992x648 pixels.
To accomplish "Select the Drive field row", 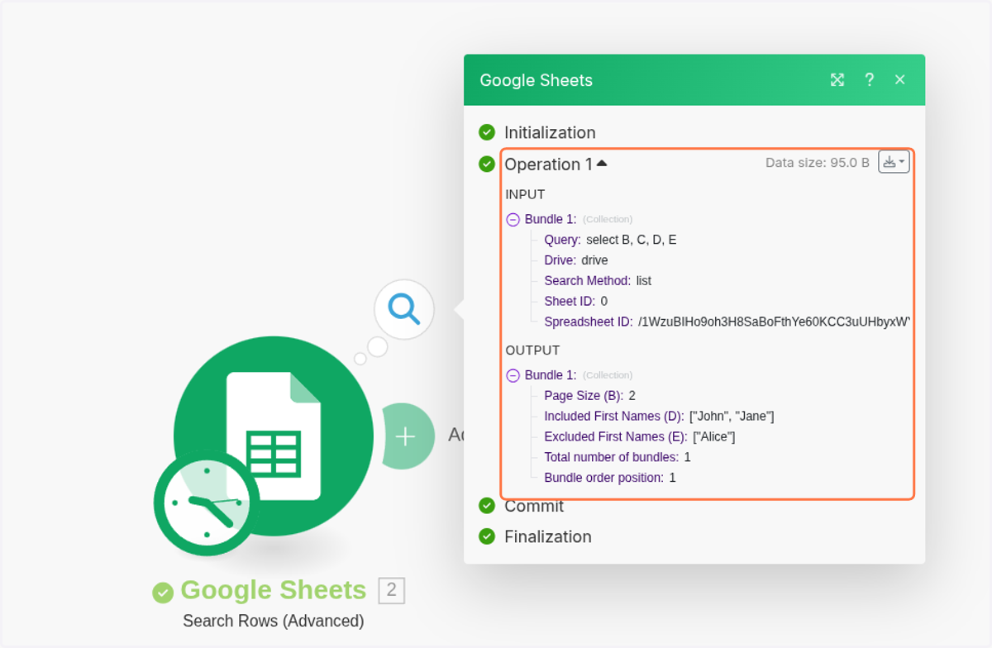I will tap(576, 260).
